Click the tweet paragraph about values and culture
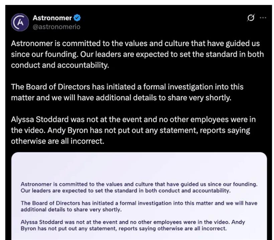This screenshot has width=274, height=240. (137, 54)
